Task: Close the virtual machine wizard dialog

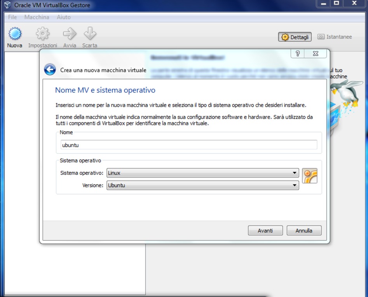Action: pyautogui.click(x=316, y=54)
